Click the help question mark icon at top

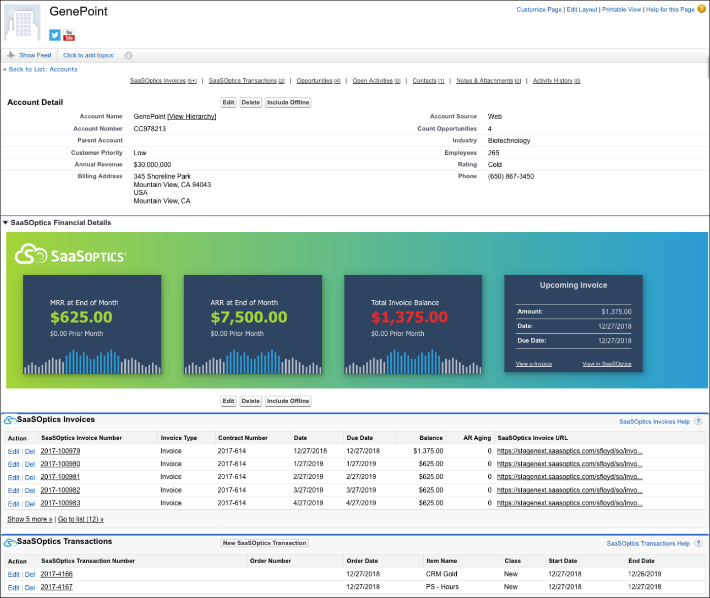tap(701, 9)
